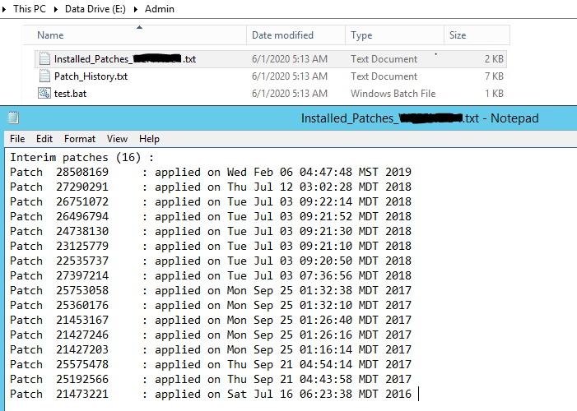Click patch number 25192566
The height and width of the screenshot is (411, 577).
82,379
